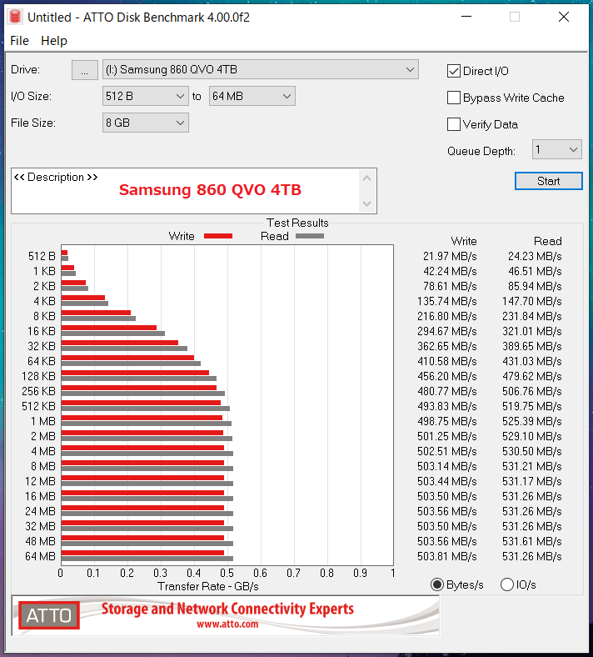Click the 147.70 MB/s read result

tap(532, 301)
